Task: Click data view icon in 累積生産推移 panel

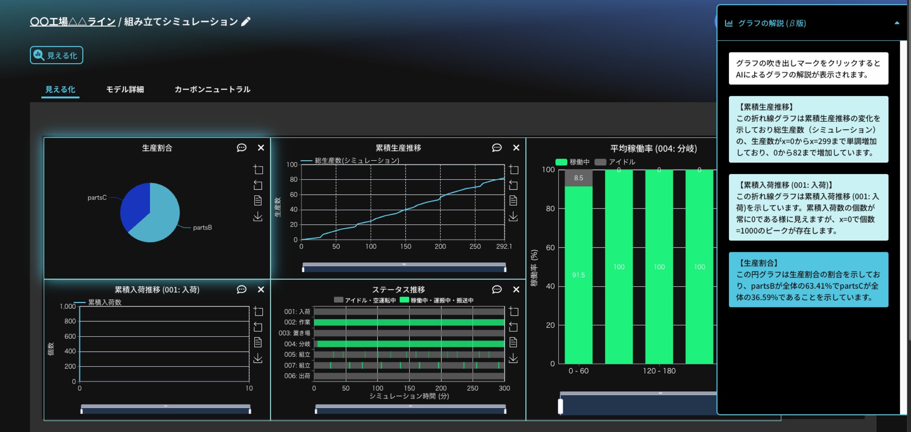Action: pyautogui.click(x=513, y=200)
